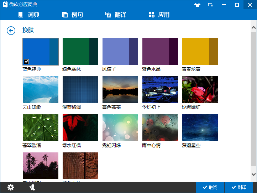Select the 姹紫嫣红 red flower thumbnail
The height and width of the screenshot is (193, 257).
pyautogui.click(x=200, y=89)
